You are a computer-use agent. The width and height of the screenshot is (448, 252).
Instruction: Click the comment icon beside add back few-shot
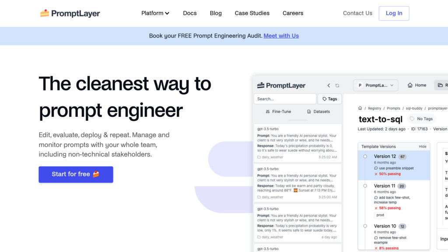(376, 198)
